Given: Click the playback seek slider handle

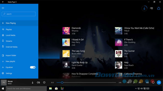Looking at the screenshot, I should click(x=62, y=82).
